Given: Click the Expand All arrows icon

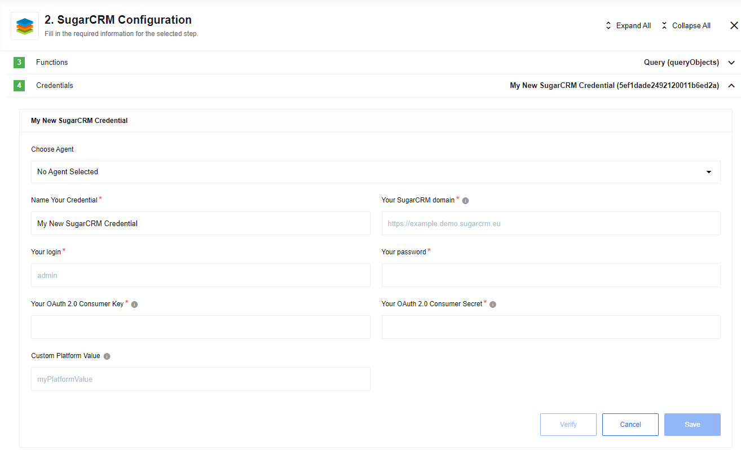Looking at the screenshot, I should click(x=608, y=25).
